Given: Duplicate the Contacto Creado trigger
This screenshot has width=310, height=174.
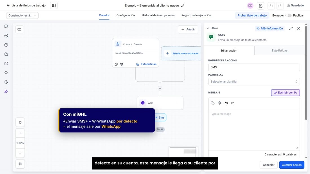Looking at the screenshot, I should click(x=116, y=64).
